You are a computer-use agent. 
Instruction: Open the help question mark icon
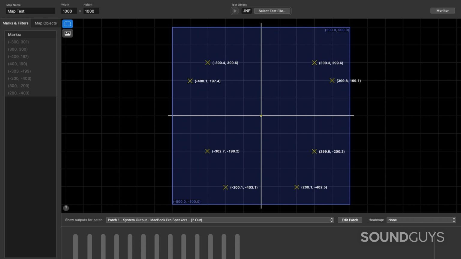66,208
